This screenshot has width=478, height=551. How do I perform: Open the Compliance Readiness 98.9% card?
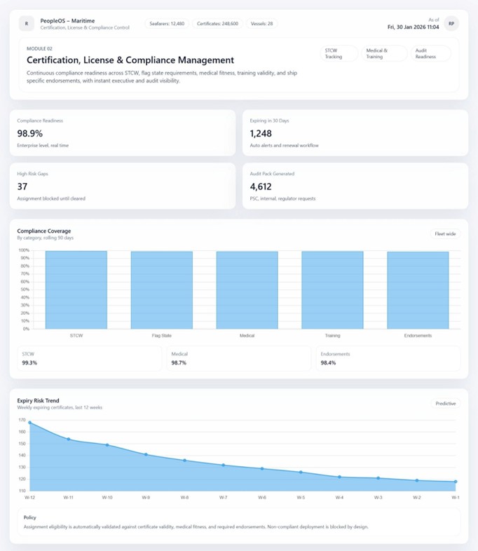pyautogui.click(x=122, y=132)
